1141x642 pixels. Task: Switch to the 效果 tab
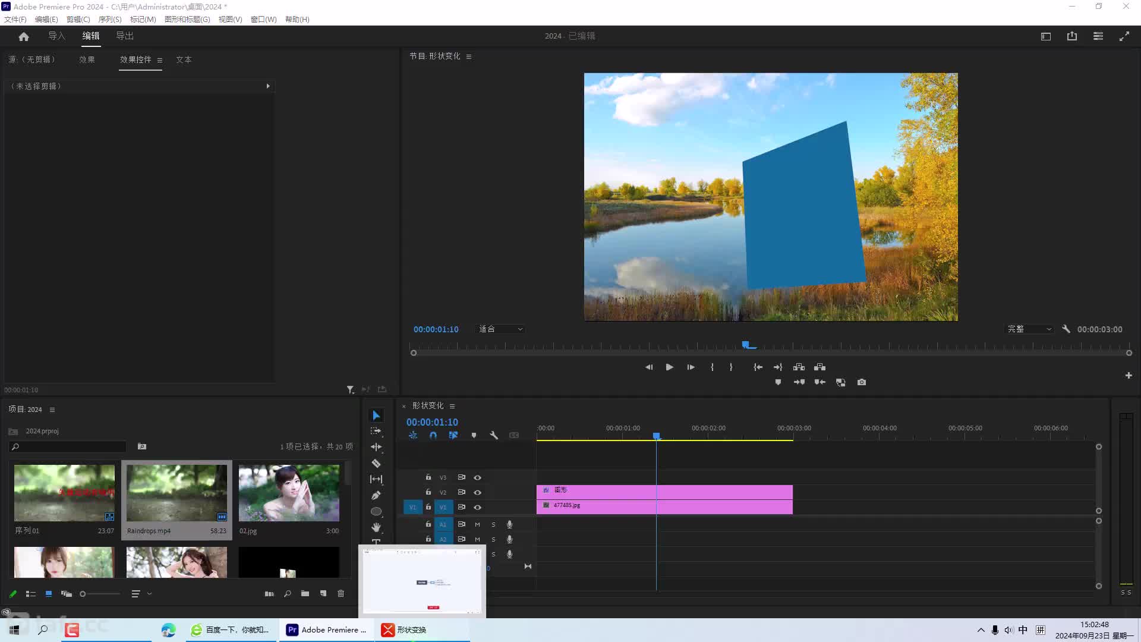[87, 59]
